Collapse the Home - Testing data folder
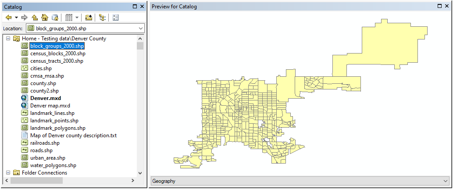 click(8, 39)
